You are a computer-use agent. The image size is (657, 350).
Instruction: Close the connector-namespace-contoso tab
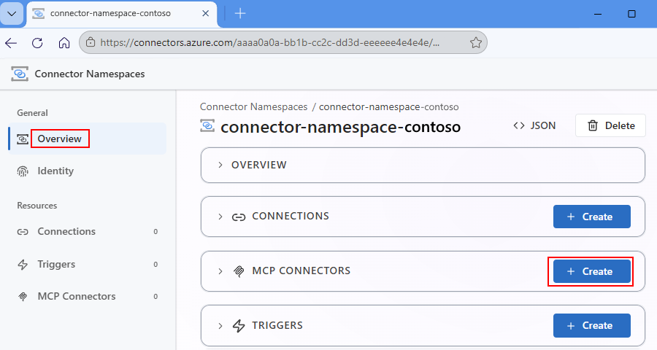coord(205,13)
